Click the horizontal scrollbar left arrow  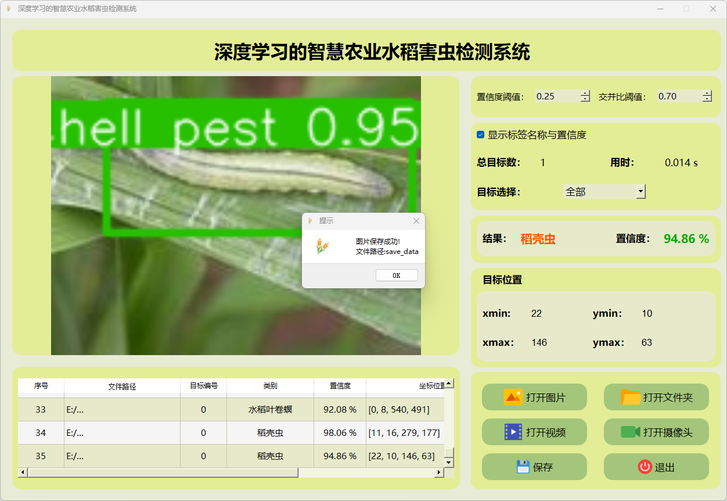coord(23,473)
